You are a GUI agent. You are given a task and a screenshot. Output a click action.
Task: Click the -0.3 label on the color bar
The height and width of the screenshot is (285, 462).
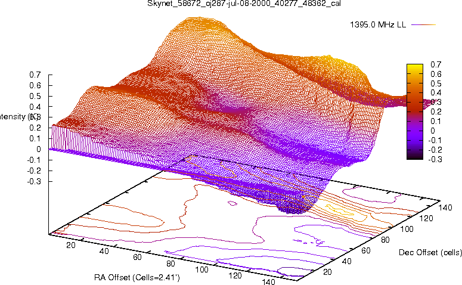point(435,159)
